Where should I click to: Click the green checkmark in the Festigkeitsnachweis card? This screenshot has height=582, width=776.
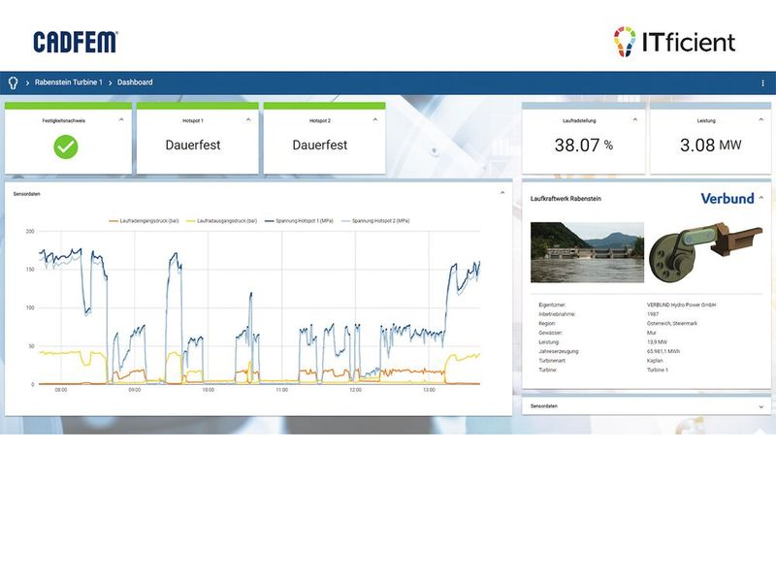64,145
